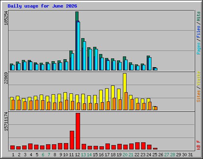This screenshot has height=159, width=203.
Task: Click green day 7 label
Action: pos(49,155)
